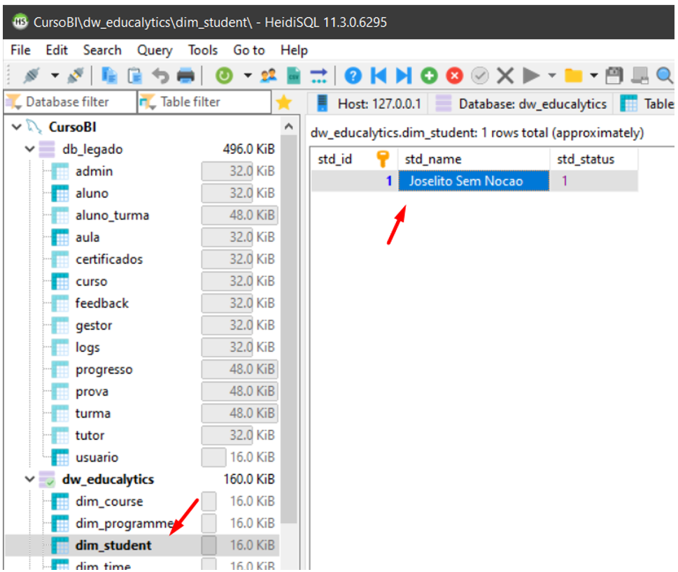The image size is (678, 572).
Task: Switch to the Table tab
Action: 645,103
